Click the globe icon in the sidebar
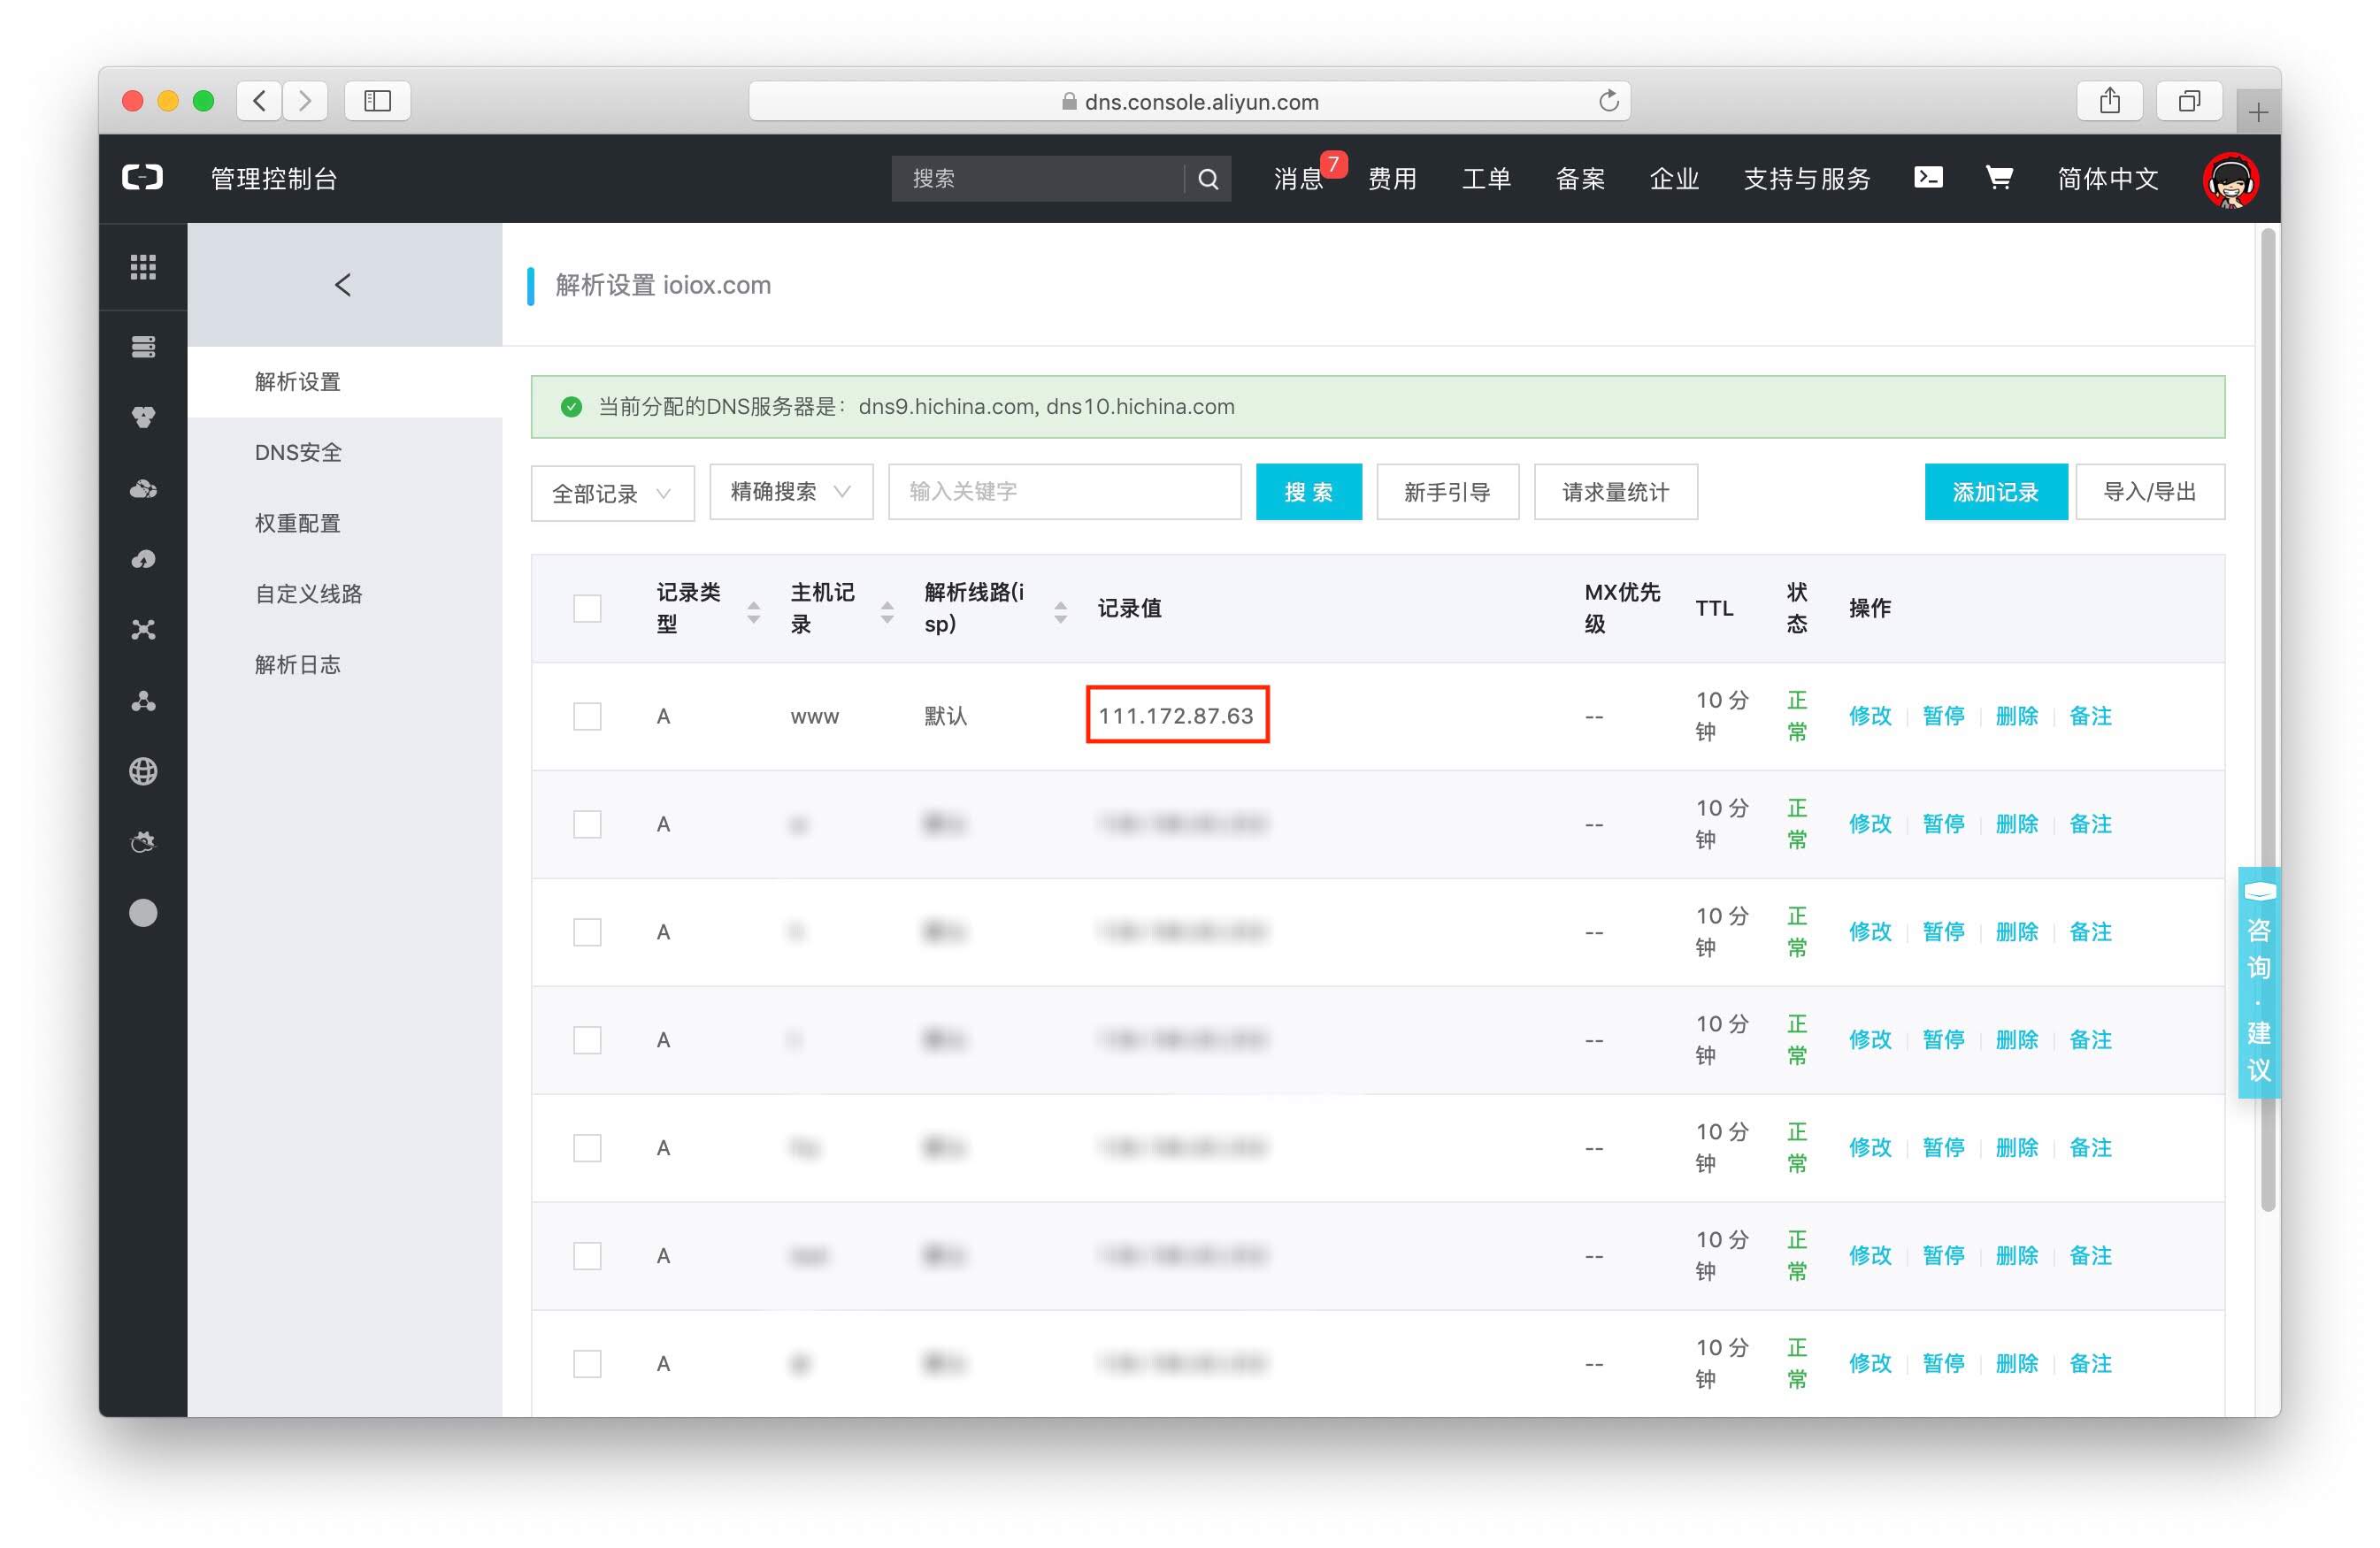 click(143, 771)
